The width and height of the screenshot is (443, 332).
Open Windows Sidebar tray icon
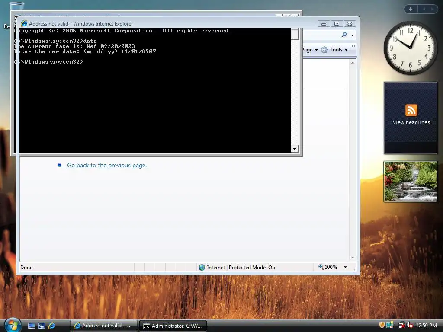pos(390,325)
